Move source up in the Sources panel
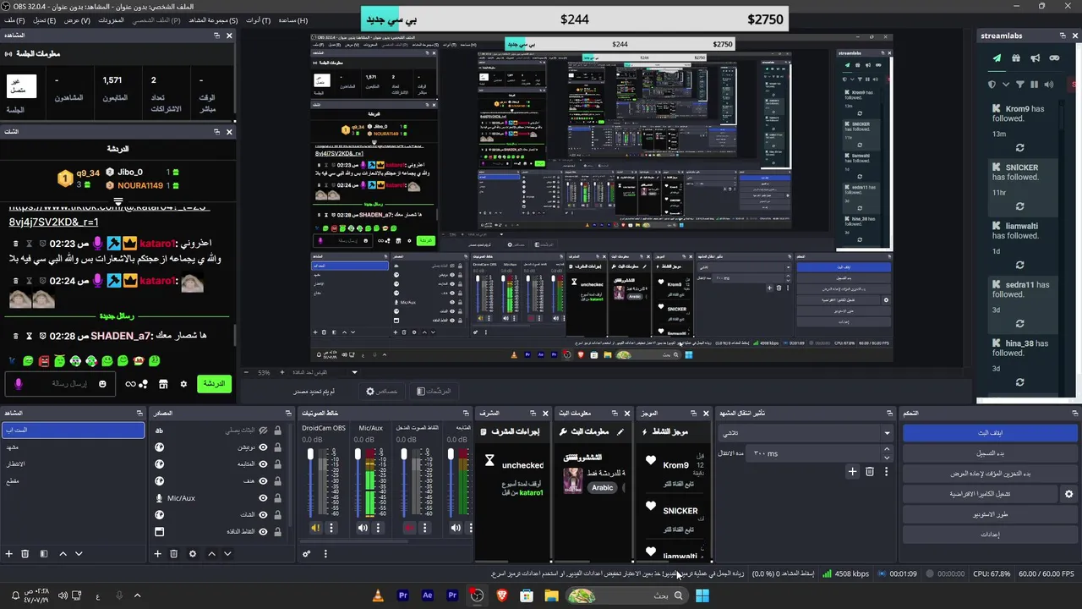 (x=211, y=554)
